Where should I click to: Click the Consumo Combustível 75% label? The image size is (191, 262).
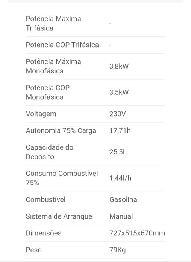62,178
